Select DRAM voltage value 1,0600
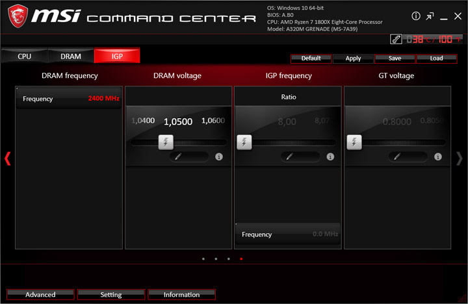Screen dimensions: 468x304 [x=213, y=121]
